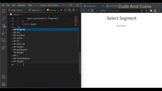Click the browser address bar URL

tap(109, 11)
